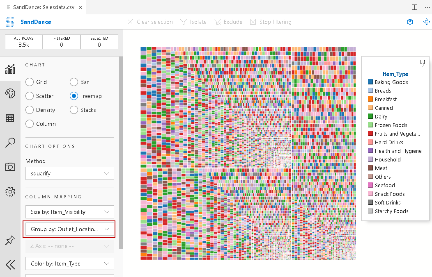Open the Color palette sidebar icon
Viewport: 432px width, 277px height.
10,93
